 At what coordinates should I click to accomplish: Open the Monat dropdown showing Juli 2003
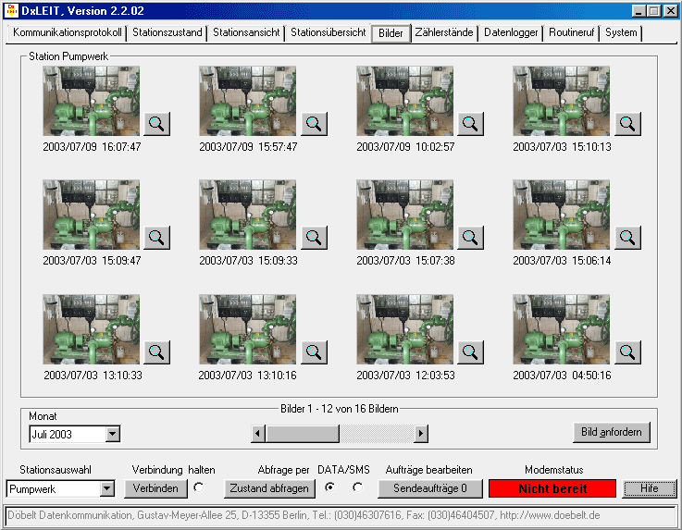113,433
